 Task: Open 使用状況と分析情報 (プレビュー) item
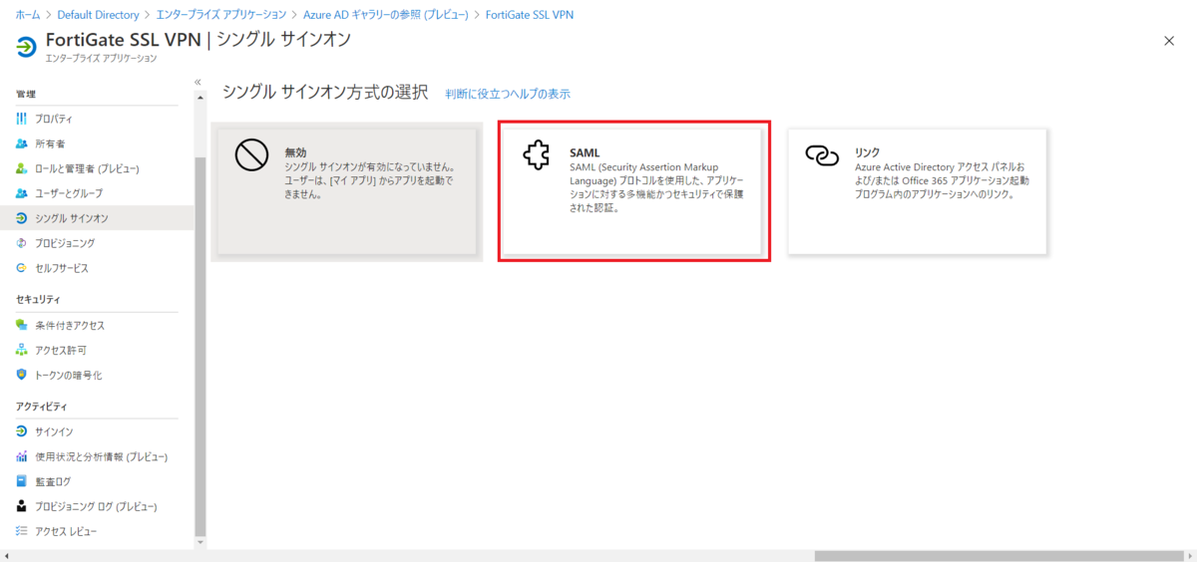[x=97, y=456]
